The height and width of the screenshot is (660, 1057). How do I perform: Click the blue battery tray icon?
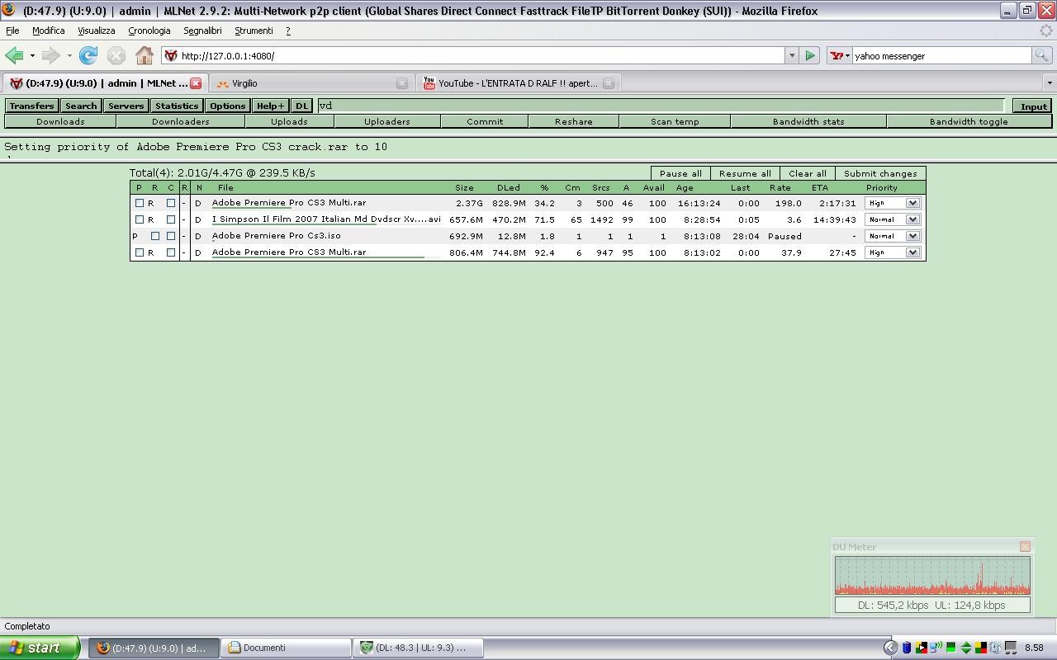click(x=906, y=648)
